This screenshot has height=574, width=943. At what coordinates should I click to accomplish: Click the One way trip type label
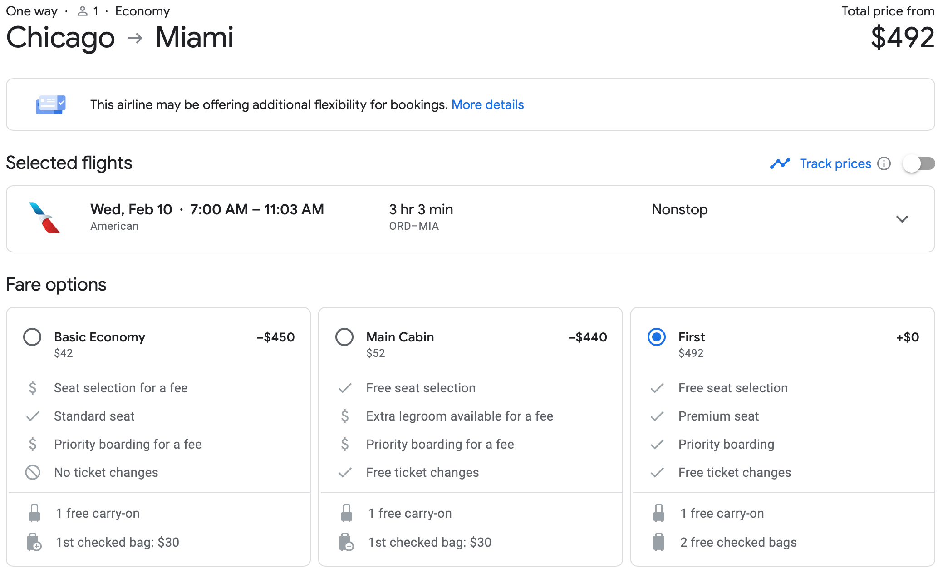[x=31, y=10]
